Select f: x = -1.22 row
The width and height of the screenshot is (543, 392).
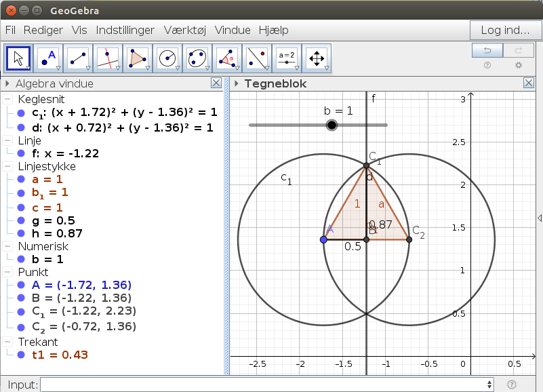[66, 153]
